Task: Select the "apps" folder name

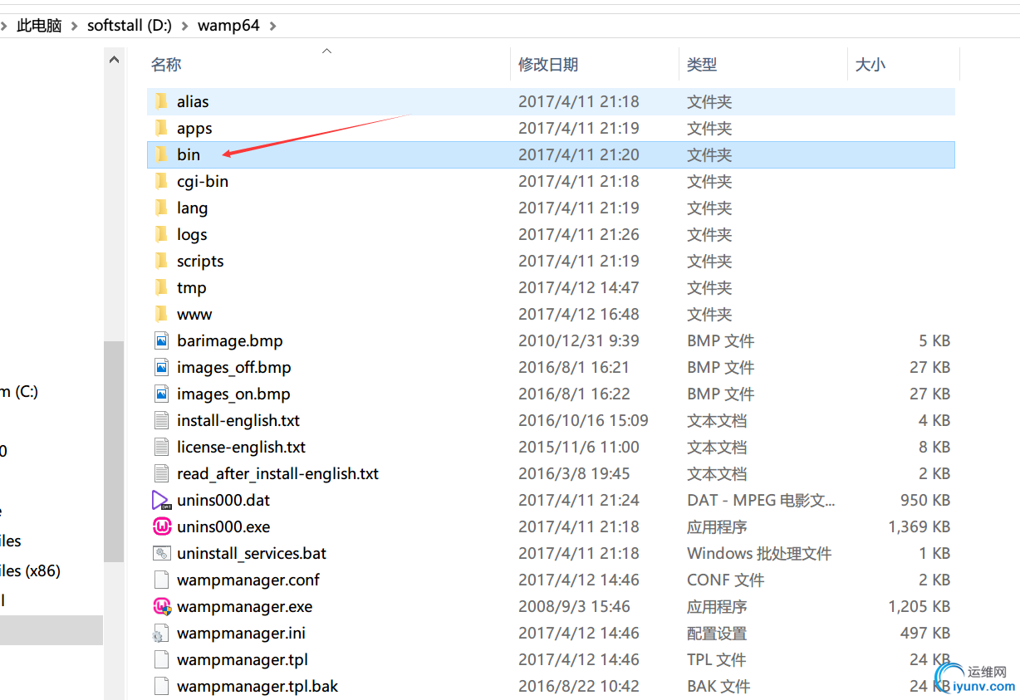Action: tap(194, 128)
